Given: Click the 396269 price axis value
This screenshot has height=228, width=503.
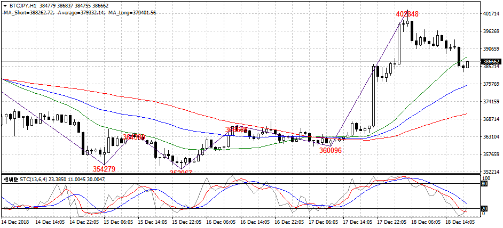Looking at the screenshot, I should click(490, 31).
